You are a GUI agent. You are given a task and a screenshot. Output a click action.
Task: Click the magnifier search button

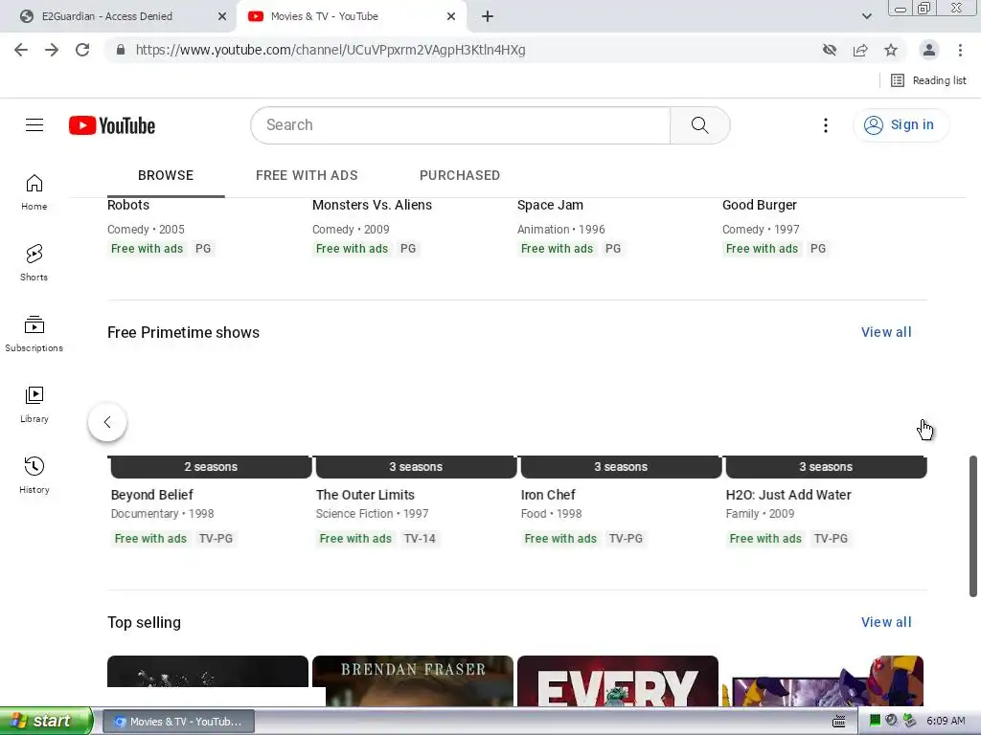pyautogui.click(x=699, y=125)
